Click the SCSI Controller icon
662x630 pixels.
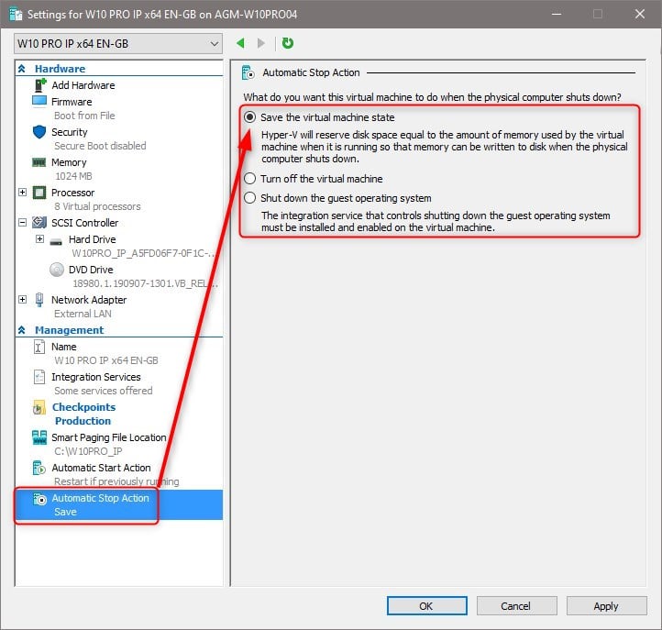click(39, 222)
